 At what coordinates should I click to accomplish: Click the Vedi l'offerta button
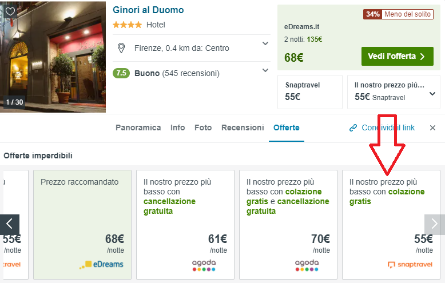point(397,56)
